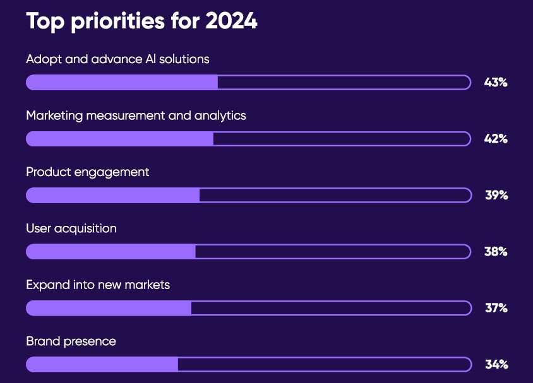The height and width of the screenshot is (383, 533).
Task: Click the filled part of the User acquisition bar
Action: tap(111, 252)
